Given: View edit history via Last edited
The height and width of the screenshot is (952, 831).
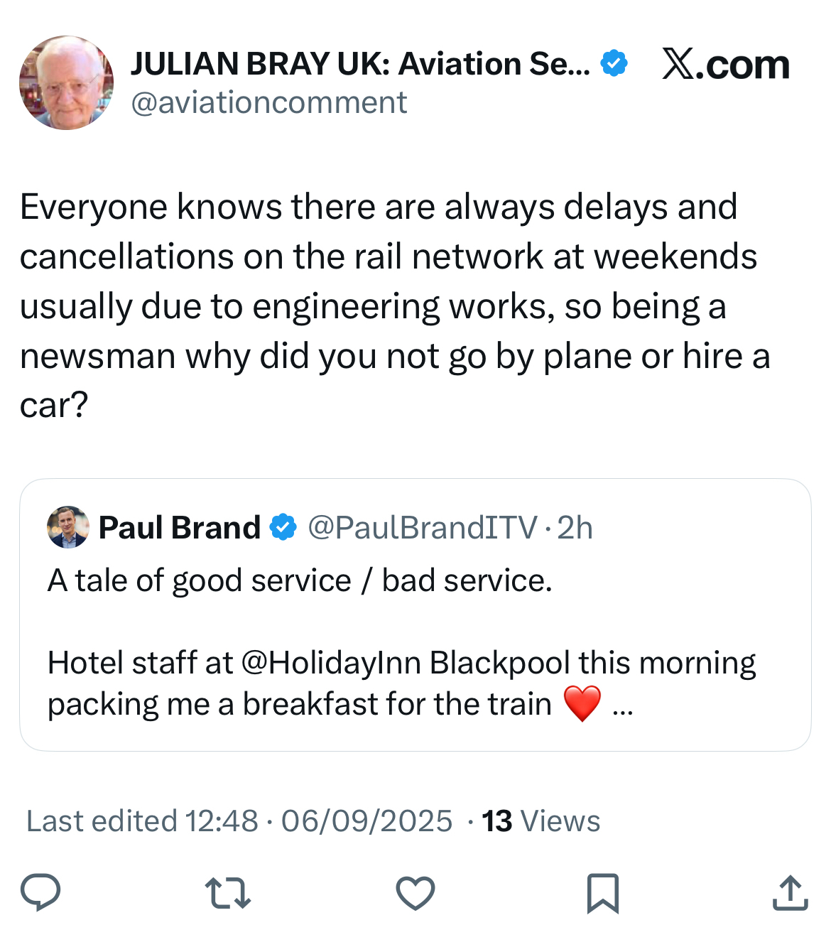Looking at the screenshot, I should (142, 821).
